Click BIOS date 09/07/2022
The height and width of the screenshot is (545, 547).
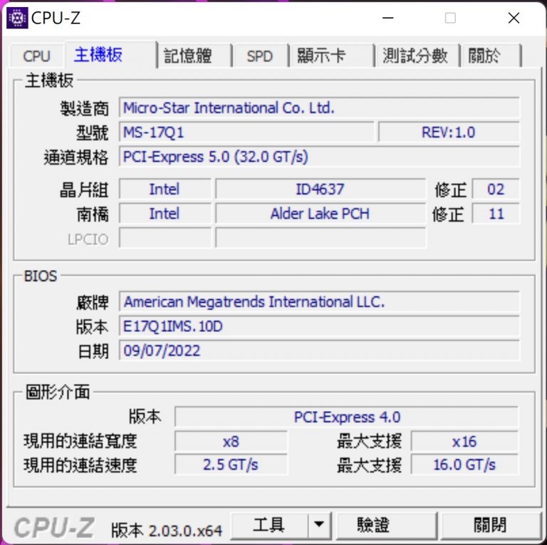click(319, 351)
